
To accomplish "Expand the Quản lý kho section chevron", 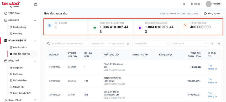I will point(35,100).
